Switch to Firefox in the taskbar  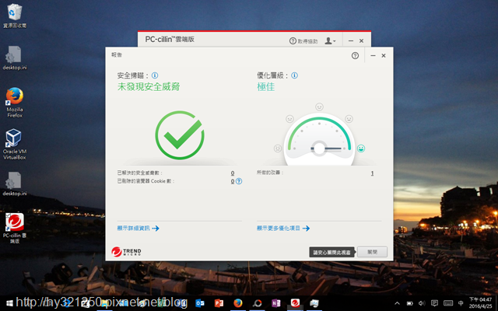[238, 303]
